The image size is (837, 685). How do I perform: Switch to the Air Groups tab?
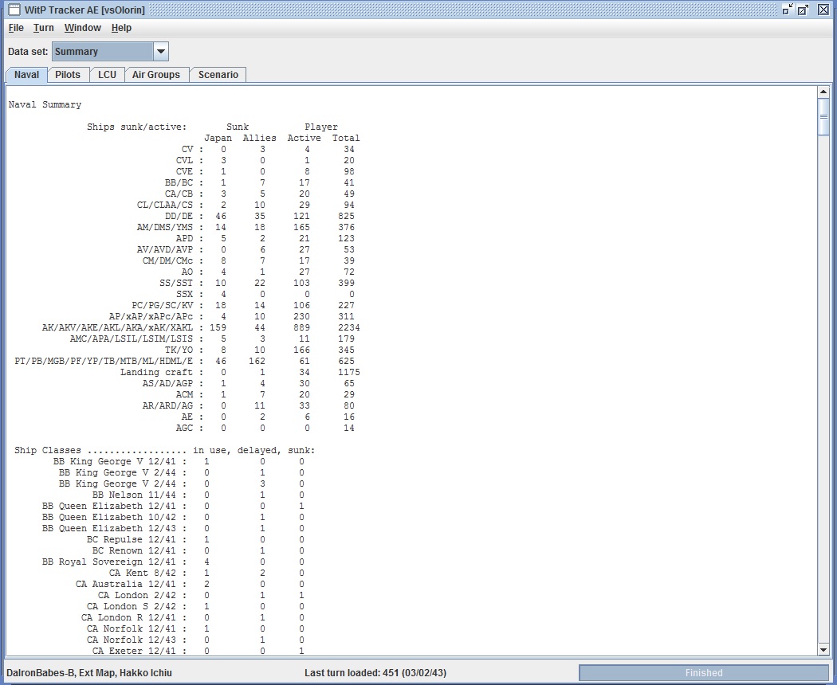point(156,75)
